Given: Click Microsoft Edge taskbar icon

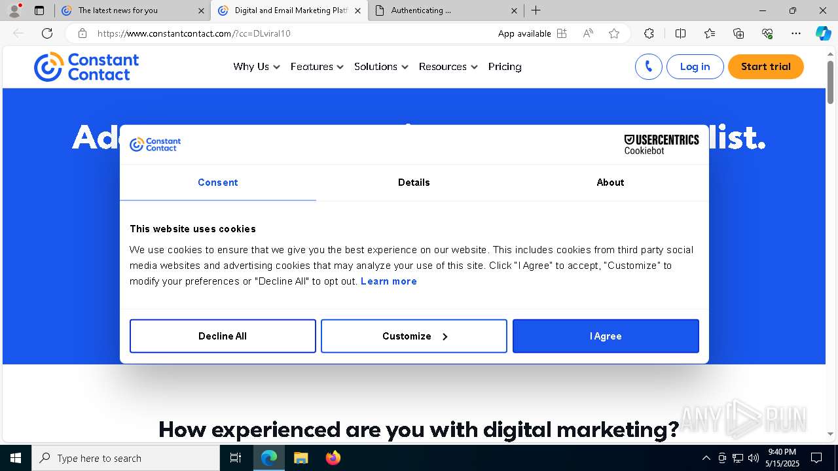Looking at the screenshot, I should [x=269, y=458].
